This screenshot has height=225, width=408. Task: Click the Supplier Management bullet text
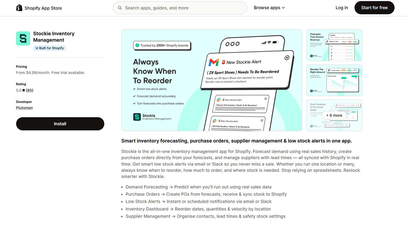click(x=206, y=216)
